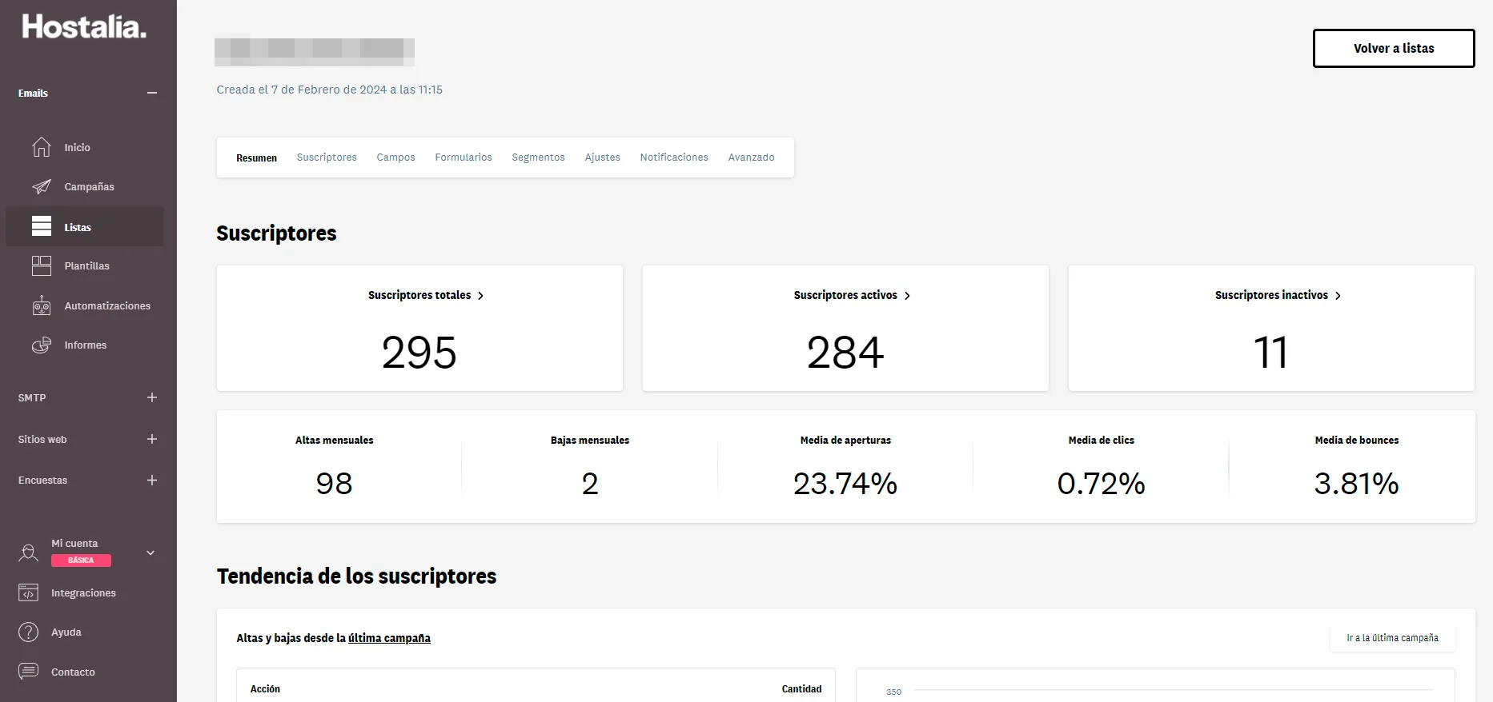The image size is (1493, 702).
Task: Open the Campañas paper-plane icon
Action: [x=42, y=187]
